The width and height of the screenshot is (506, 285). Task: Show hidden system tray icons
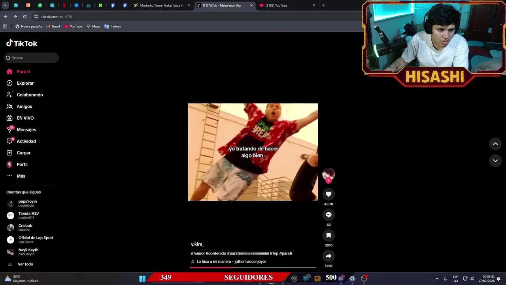(437, 279)
